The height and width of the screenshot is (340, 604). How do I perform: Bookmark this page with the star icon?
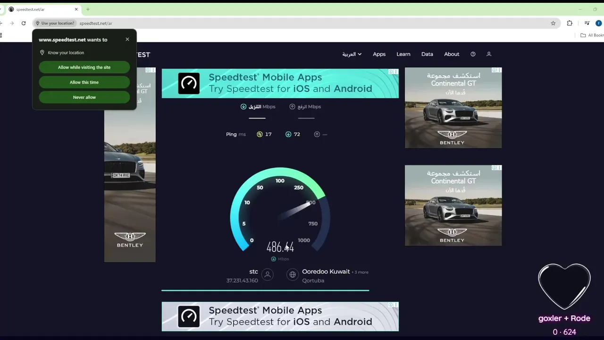coord(553,23)
